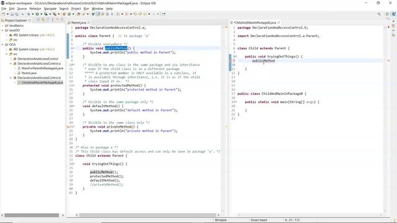Click the Open Perspective icon
This screenshot has height=223, width=397.
point(387,14)
